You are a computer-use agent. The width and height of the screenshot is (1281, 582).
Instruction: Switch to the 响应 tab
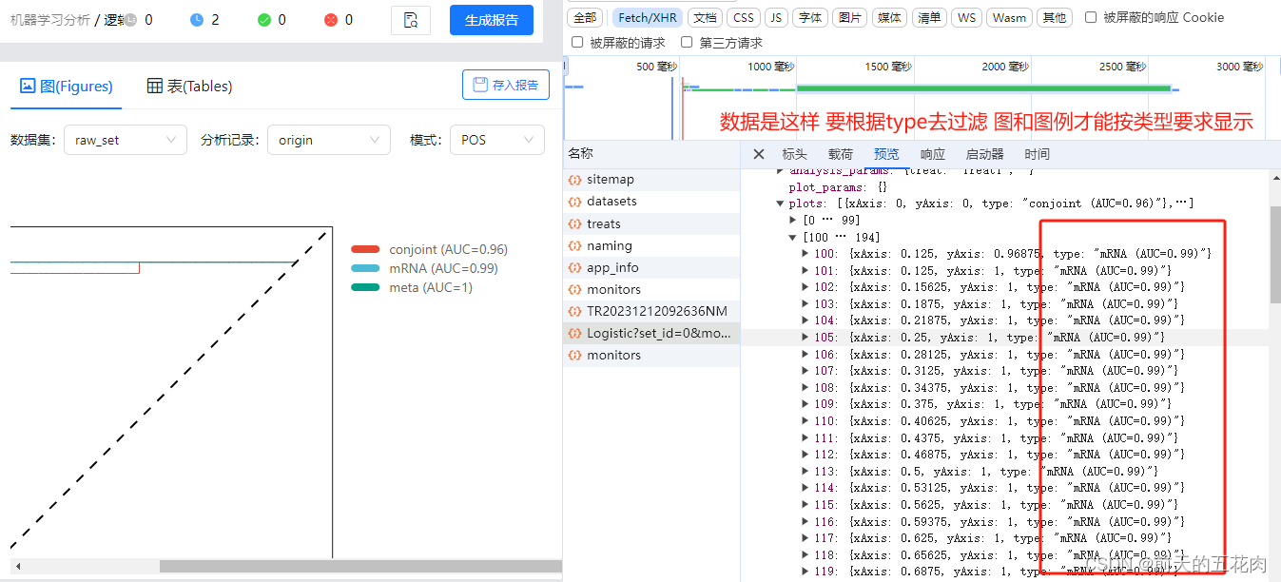[931, 153]
